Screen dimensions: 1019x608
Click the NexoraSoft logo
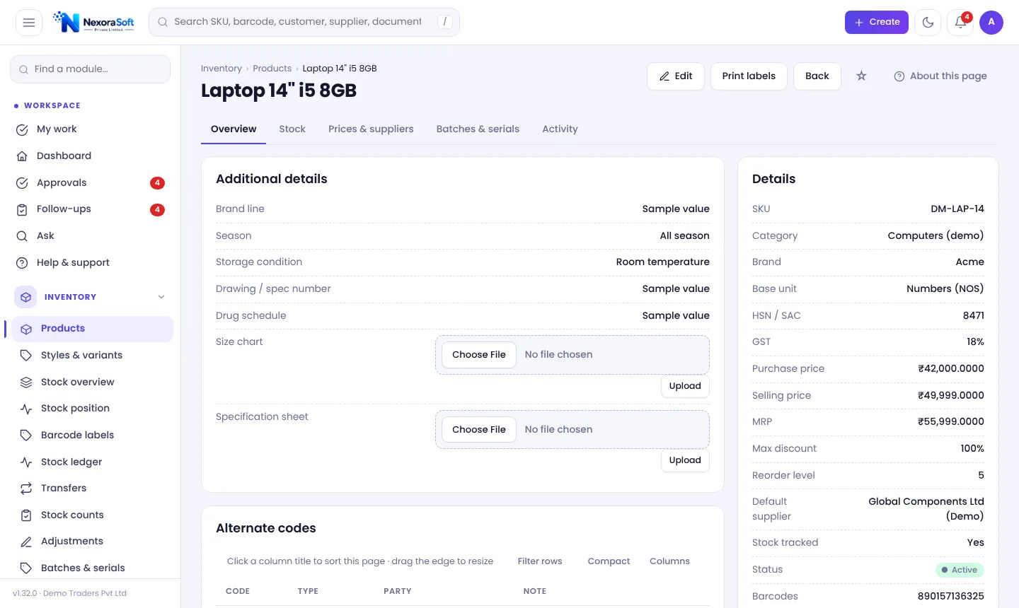pyautogui.click(x=93, y=23)
